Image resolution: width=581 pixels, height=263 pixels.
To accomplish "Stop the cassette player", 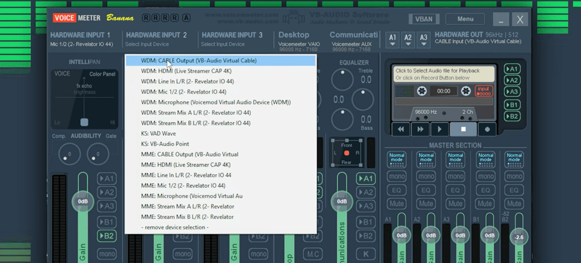I will [x=463, y=129].
